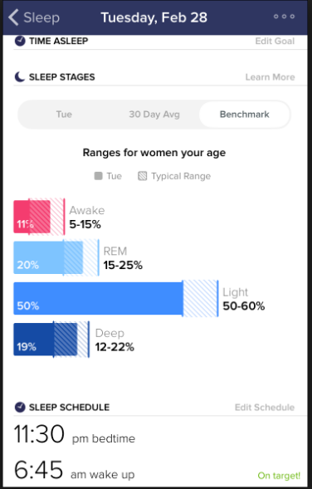Tap the back chevron next to Sleep
The image size is (312, 489).
click(13, 17)
